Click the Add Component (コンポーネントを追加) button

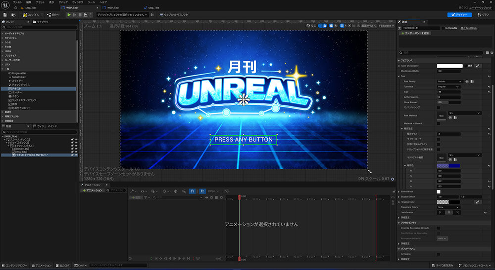[415, 33]
